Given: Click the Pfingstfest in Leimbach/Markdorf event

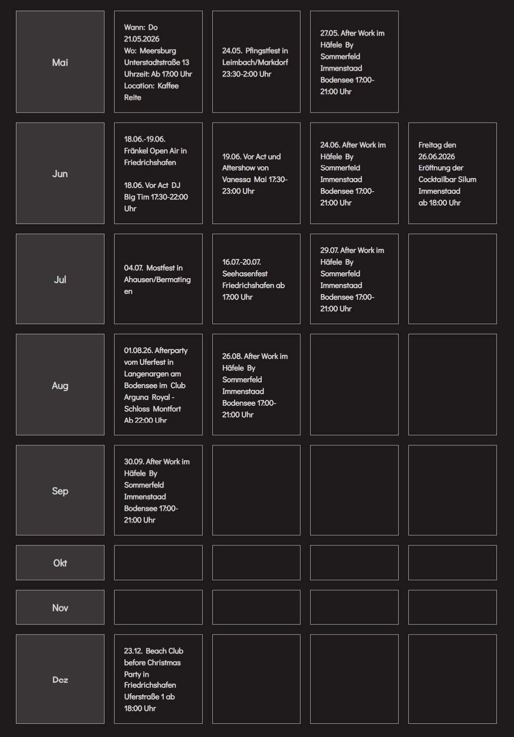Looking at the screenshot, I should tap(256, 62).
